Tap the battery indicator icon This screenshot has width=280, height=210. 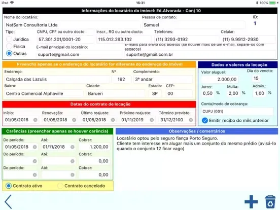[x=272, y=3]
